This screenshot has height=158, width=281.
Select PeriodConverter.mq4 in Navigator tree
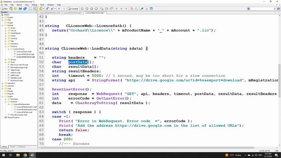tap(19, 115)
